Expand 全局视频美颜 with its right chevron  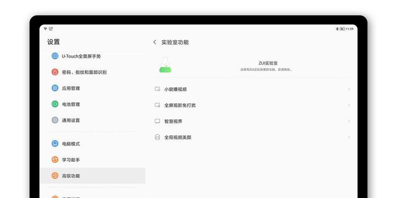[x=349, y=137]
